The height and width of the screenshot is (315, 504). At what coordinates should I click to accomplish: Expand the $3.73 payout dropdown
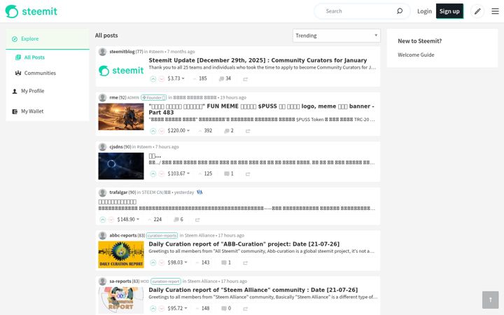click(176, 78)
